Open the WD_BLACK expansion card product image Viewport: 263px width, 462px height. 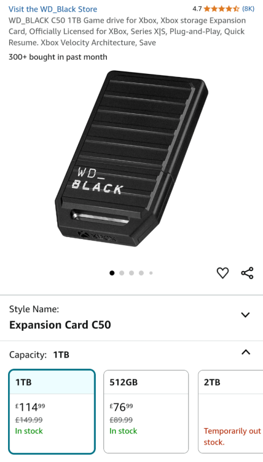point(131,158)
